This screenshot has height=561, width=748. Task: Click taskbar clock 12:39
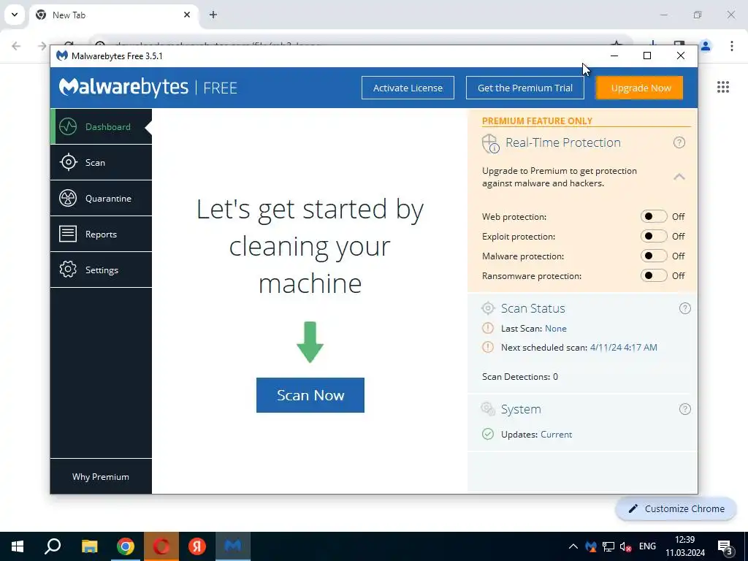pyautogui.click(x=685, y=540)
